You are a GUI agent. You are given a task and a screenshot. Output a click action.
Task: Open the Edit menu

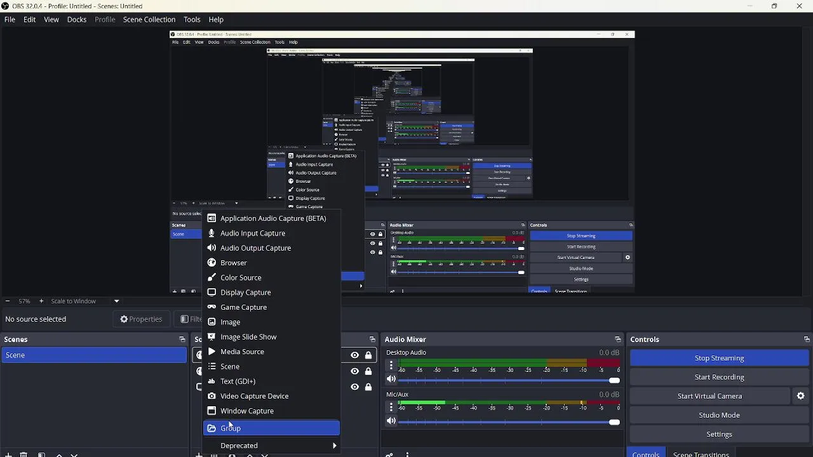point(30,20)
